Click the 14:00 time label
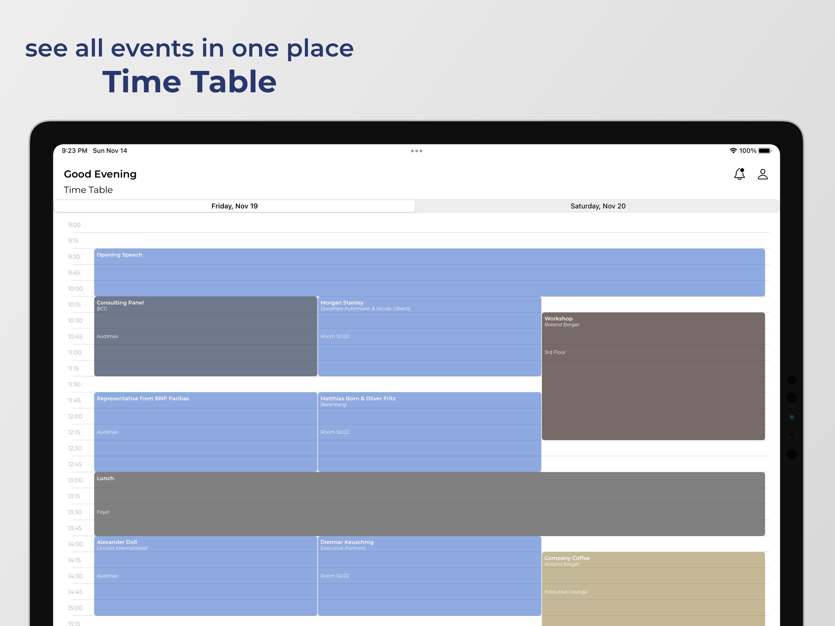This screenshot has height=626, width=835. (x=75, y=544)
